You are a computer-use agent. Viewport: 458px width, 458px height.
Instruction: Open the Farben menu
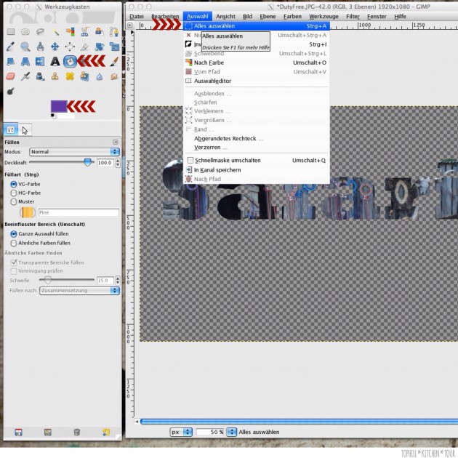point(292,16)
